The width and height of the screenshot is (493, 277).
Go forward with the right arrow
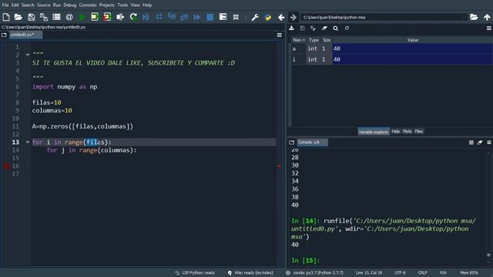(293, 17)
